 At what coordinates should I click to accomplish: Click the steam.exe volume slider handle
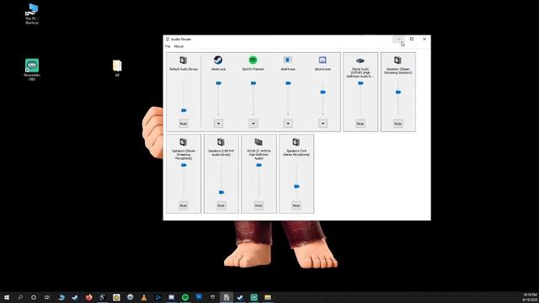[219, 83]
